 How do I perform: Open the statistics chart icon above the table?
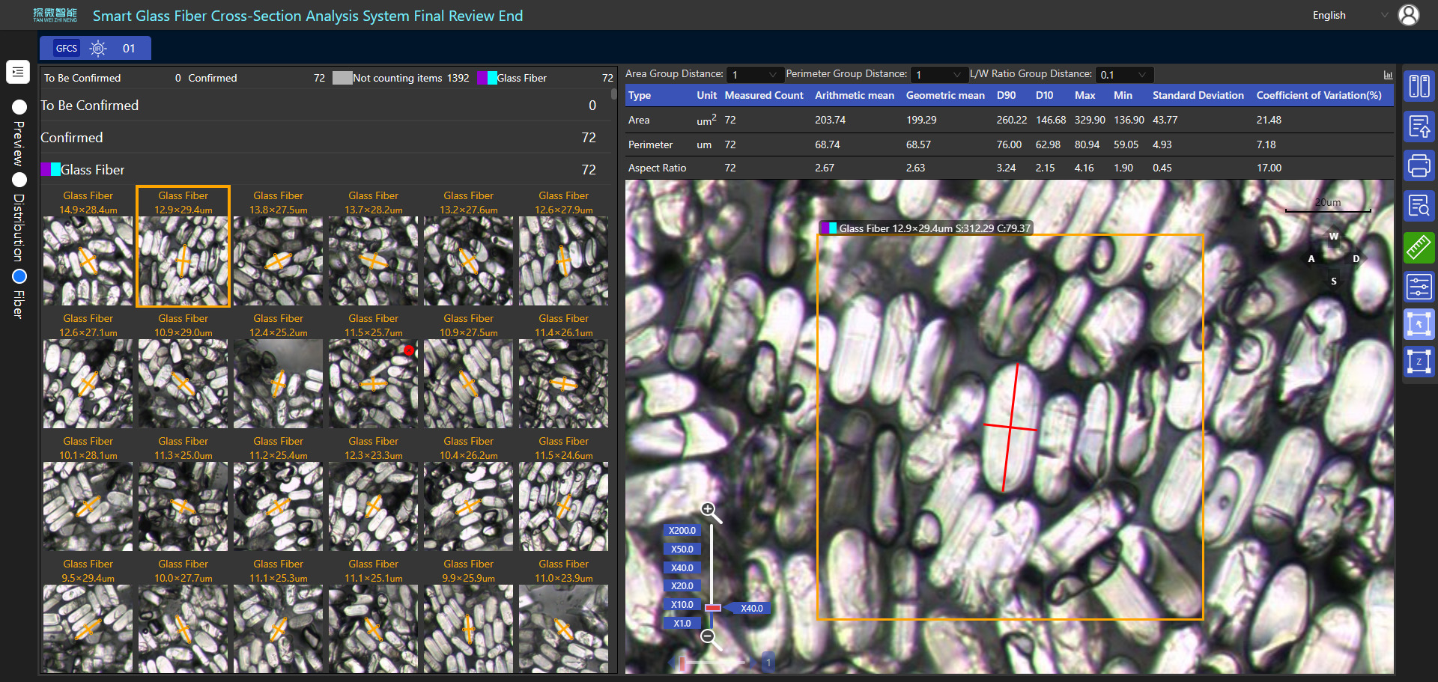pos(1388,74)
